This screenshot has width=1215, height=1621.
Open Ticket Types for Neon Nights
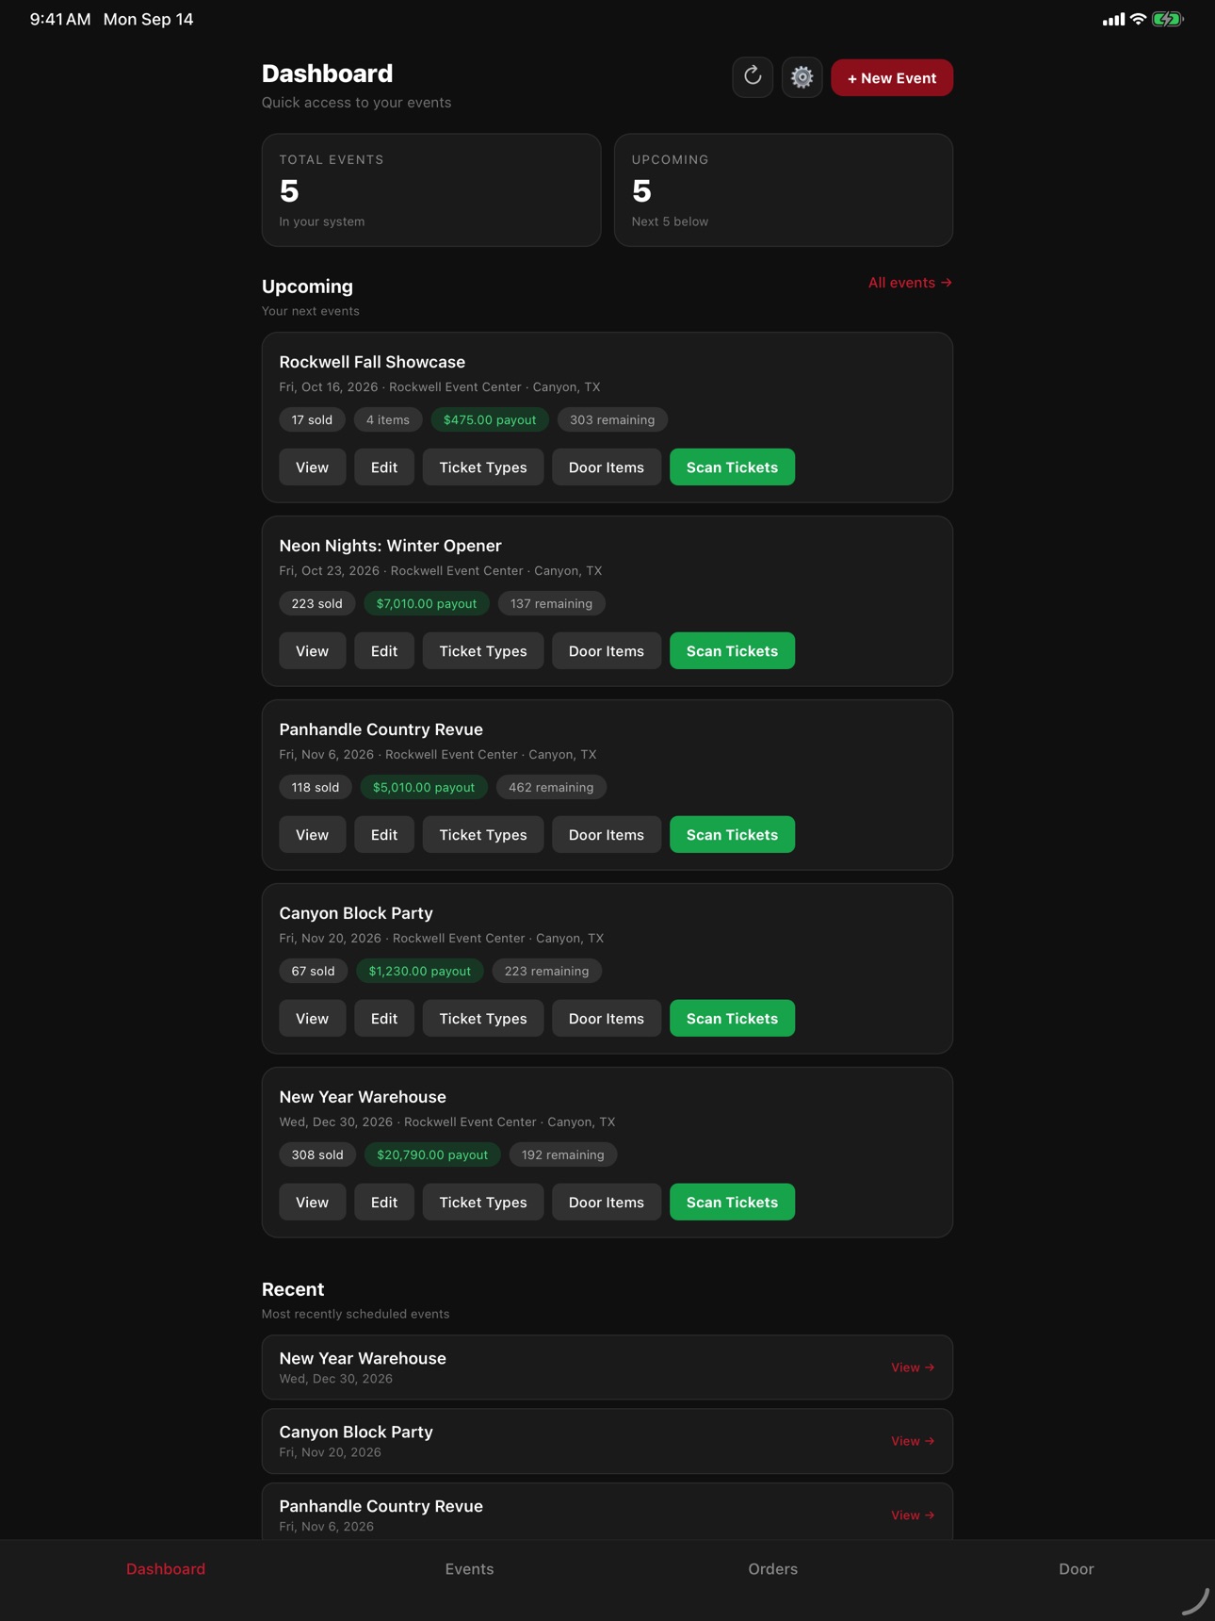point(483,651)
